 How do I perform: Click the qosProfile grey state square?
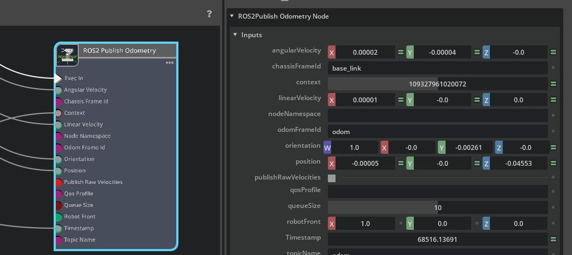(x=553, y=191)
